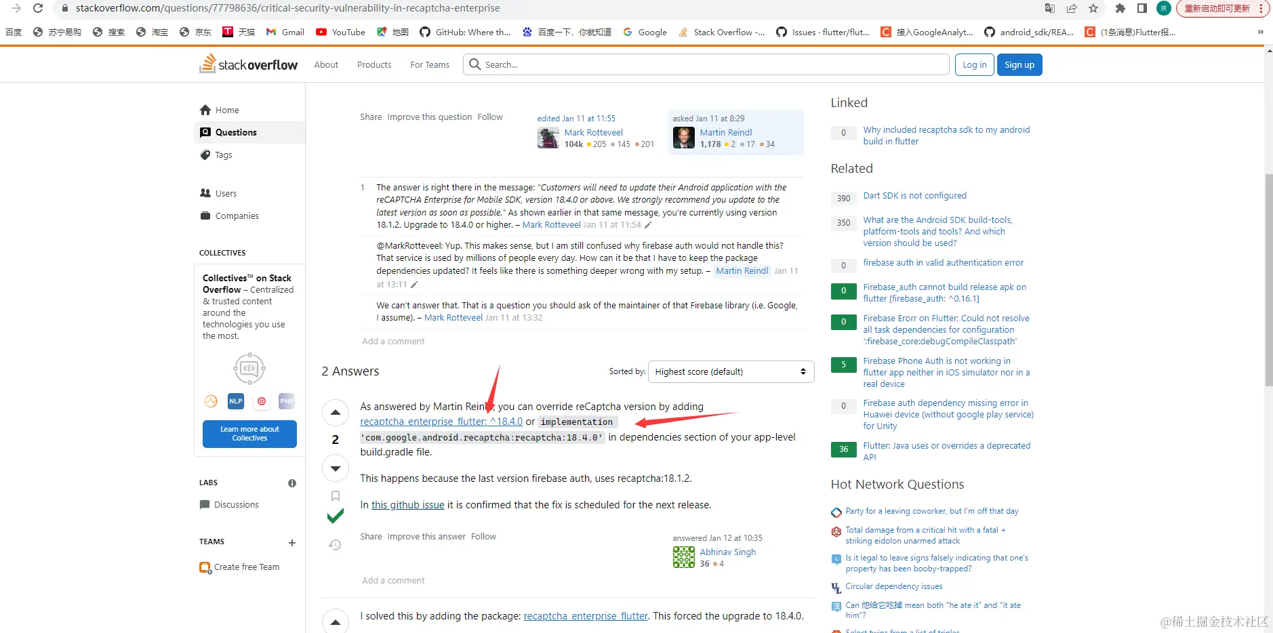Open About in the top navigation
The image size is (1273, 633).
pos(326,64)
